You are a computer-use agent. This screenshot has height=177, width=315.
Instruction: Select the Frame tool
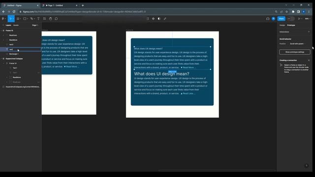coord(18,19)
